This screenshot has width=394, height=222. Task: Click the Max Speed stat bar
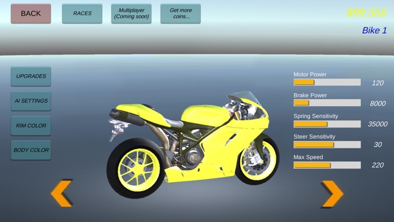point(327,165)
